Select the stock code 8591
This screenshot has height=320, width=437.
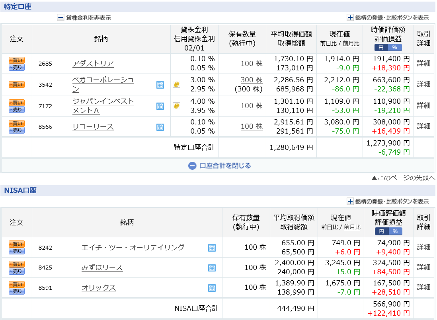[x=45, y=288]
